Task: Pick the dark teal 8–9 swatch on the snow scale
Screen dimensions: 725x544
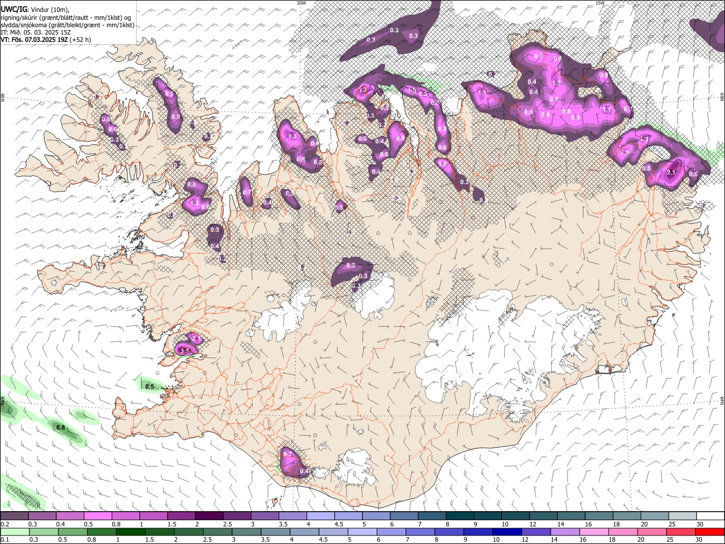Action: click(x=460, y=516)
